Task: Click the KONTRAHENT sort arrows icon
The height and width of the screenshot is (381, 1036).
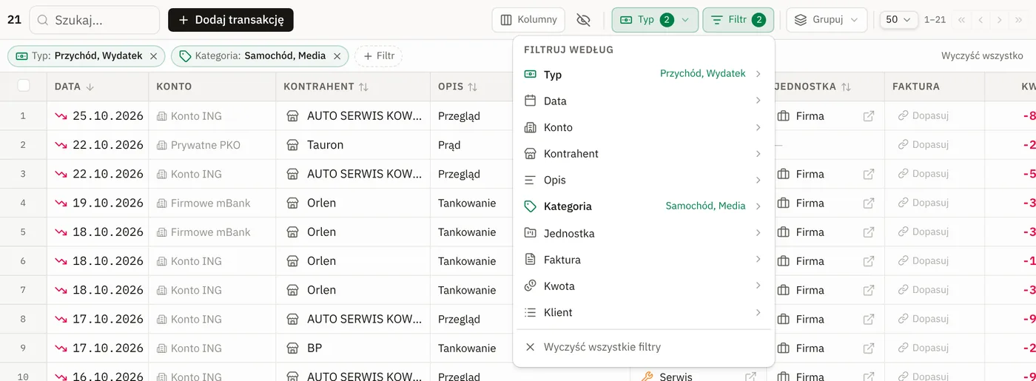Action: coord(363,87)
